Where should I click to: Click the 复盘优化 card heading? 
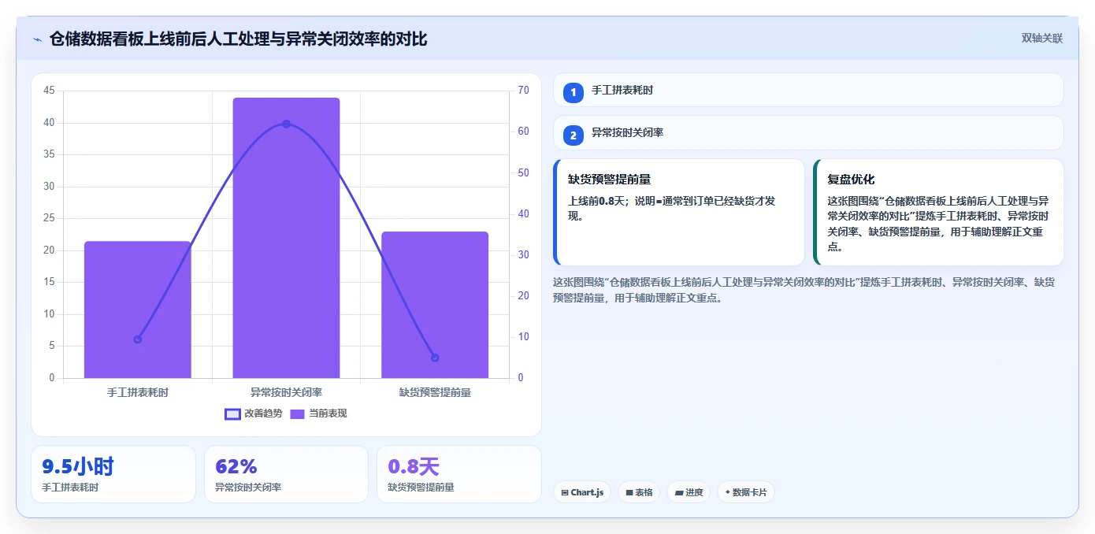coord(851,180)
